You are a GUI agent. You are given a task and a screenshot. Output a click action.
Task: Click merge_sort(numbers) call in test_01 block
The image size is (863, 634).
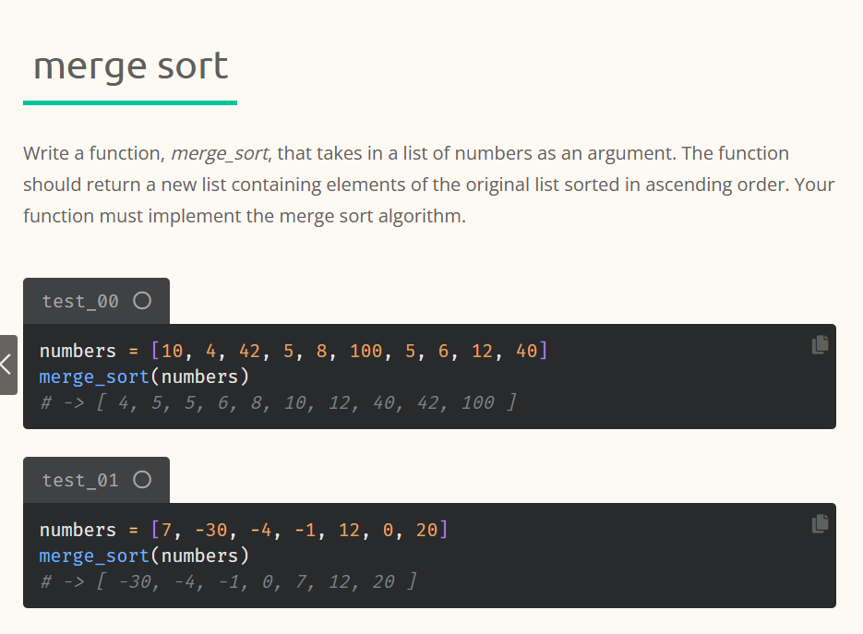pos(144,556)
